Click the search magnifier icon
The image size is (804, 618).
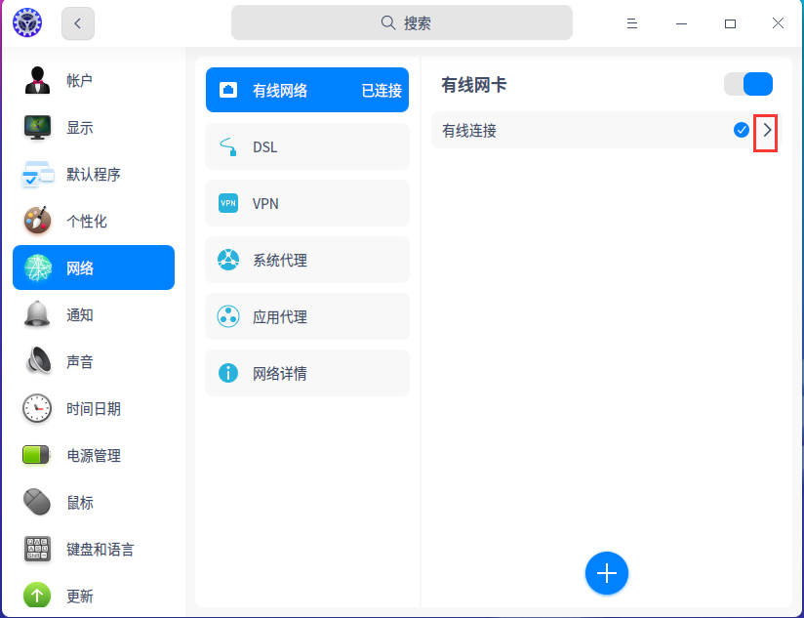point(388,22)
